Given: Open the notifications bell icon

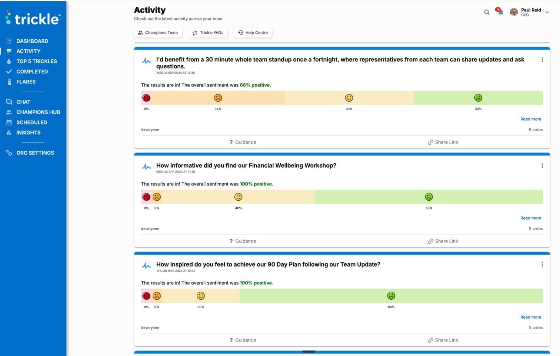Looking at the screenshot, I should [500, 12].
